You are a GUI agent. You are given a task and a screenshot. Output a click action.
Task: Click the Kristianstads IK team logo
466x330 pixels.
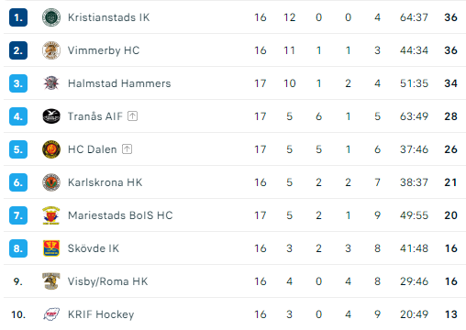pos(51,17)
